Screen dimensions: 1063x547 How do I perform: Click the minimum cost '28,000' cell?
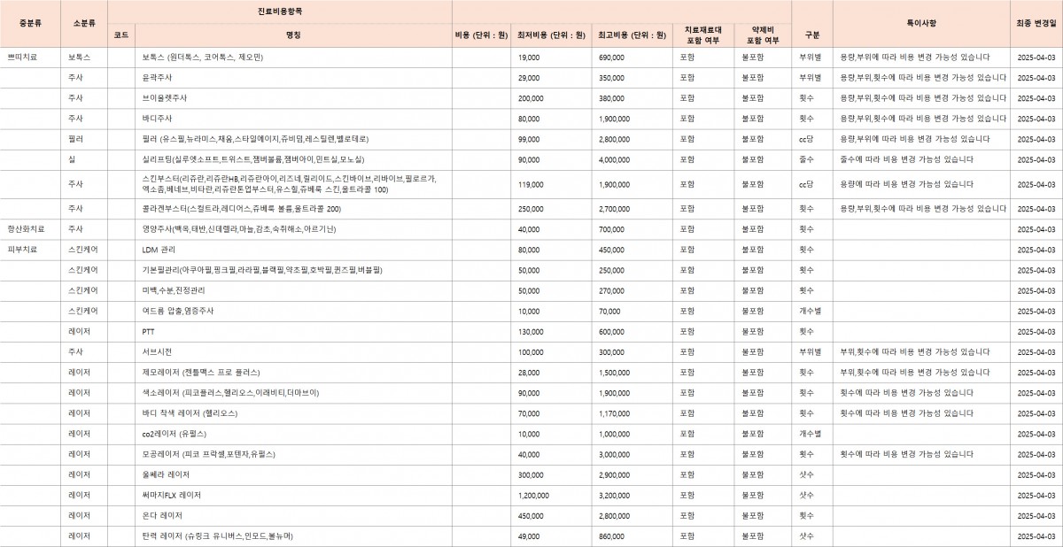tap(551, 372)
